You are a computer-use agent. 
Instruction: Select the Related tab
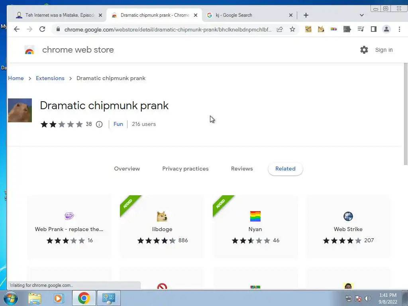coord(285,169)
